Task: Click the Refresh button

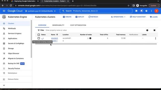Action: point(93,17)
